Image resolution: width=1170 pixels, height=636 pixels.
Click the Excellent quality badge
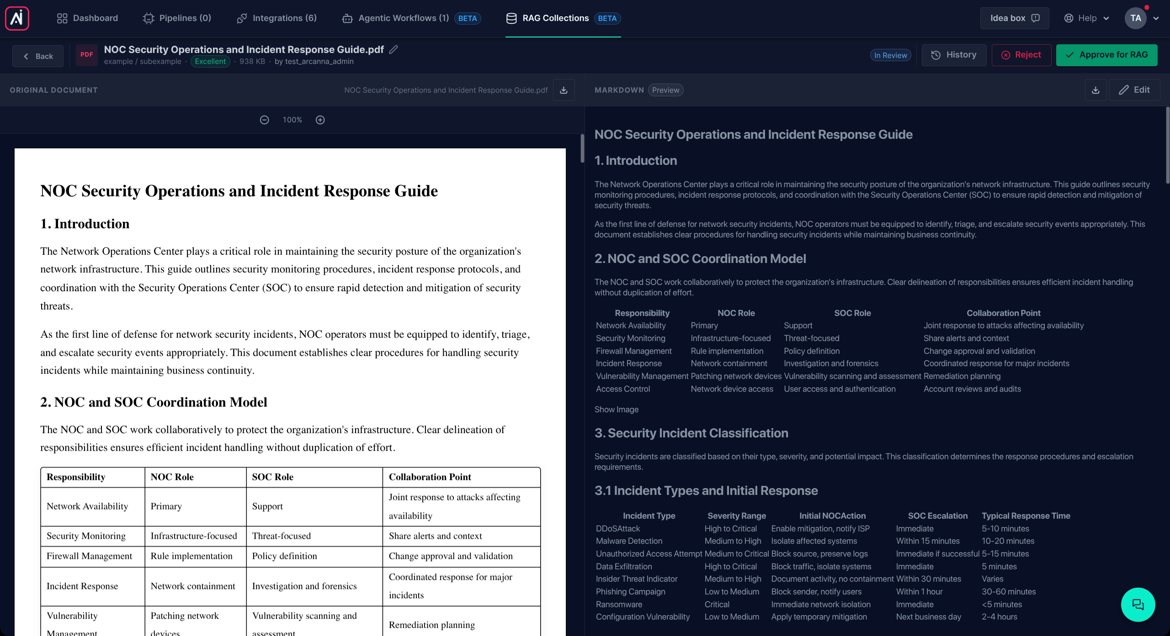click(210, 61)
